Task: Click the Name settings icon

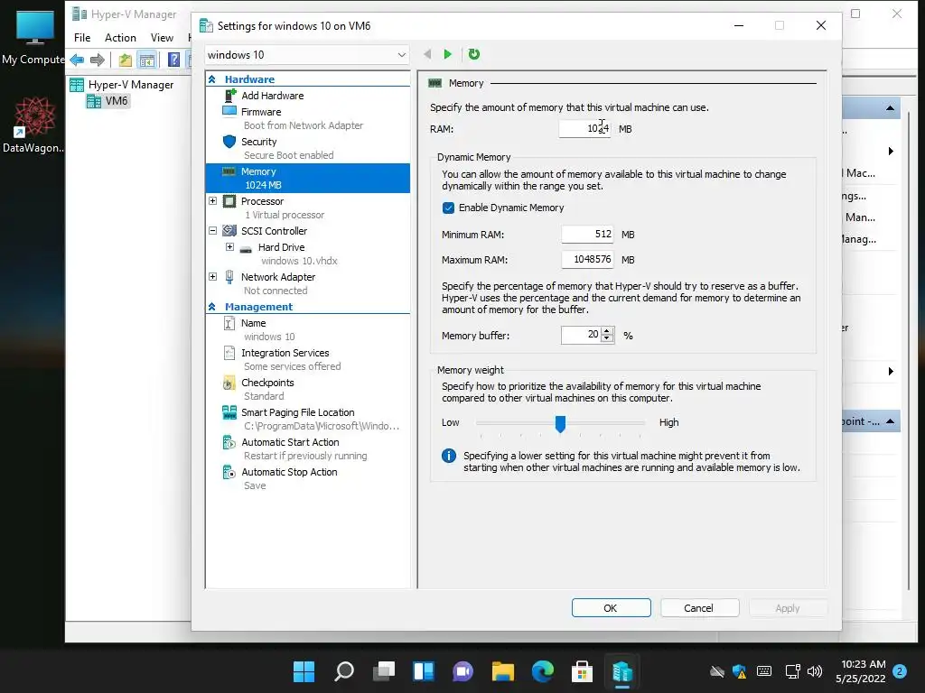Action: (x=229, y=323)
